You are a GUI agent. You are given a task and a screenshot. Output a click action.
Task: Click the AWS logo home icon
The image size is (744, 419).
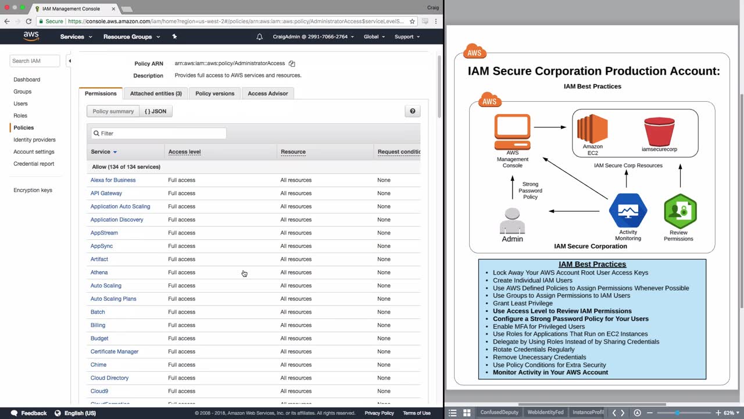point(31,36)
